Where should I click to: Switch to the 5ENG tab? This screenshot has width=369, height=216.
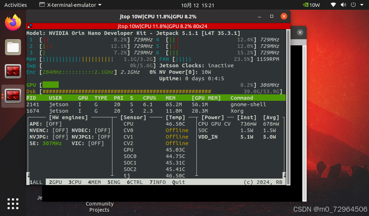tap(114, 182)
